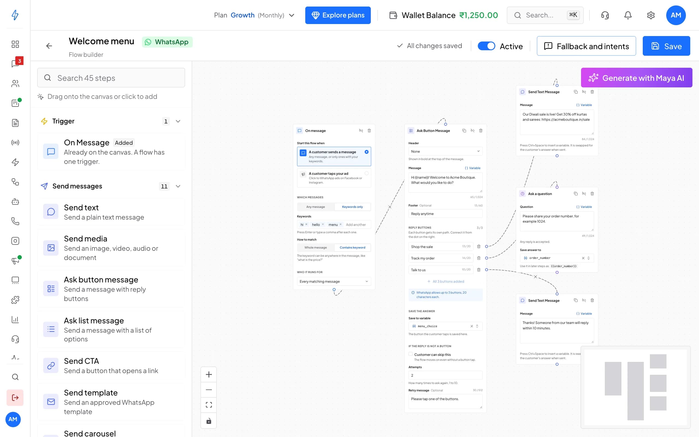Collapse the Send messages section
Screen dimensions: 699x437
[x=178, y=187]
